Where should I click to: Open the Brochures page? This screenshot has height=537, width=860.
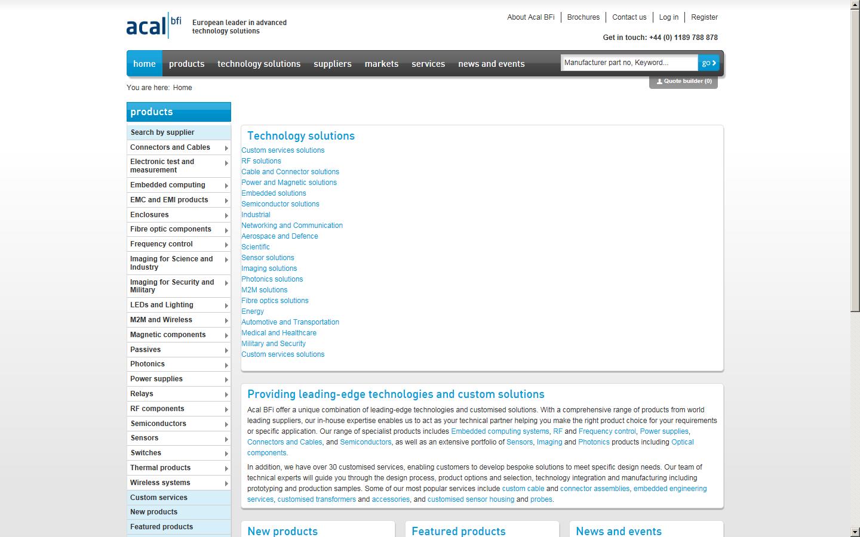coord(583,17)
